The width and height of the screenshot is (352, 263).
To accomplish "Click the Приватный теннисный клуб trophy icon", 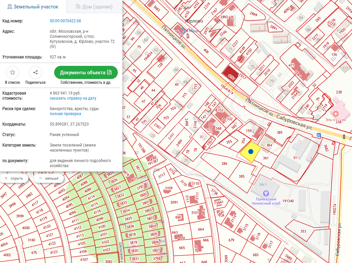I will pyautogui.click(x=266, y=193).
